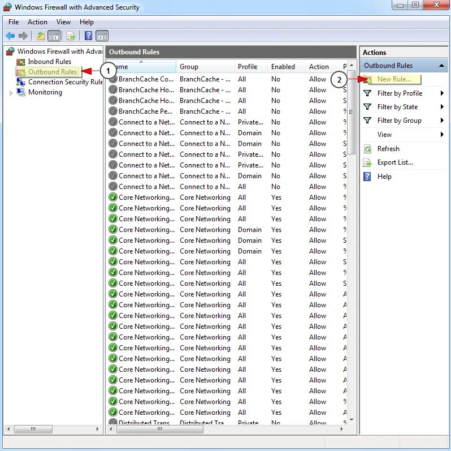Click the Filter by State funnel icon
The width and height of the screenshot is (451, 451).
(367, 107)
